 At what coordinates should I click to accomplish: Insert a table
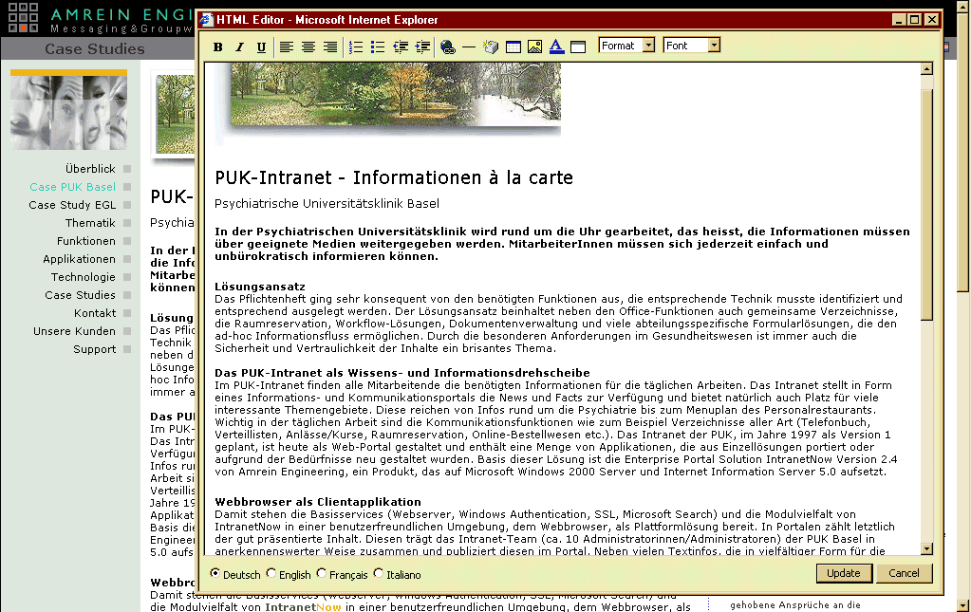pyautogui.click(x=514, y=47)
